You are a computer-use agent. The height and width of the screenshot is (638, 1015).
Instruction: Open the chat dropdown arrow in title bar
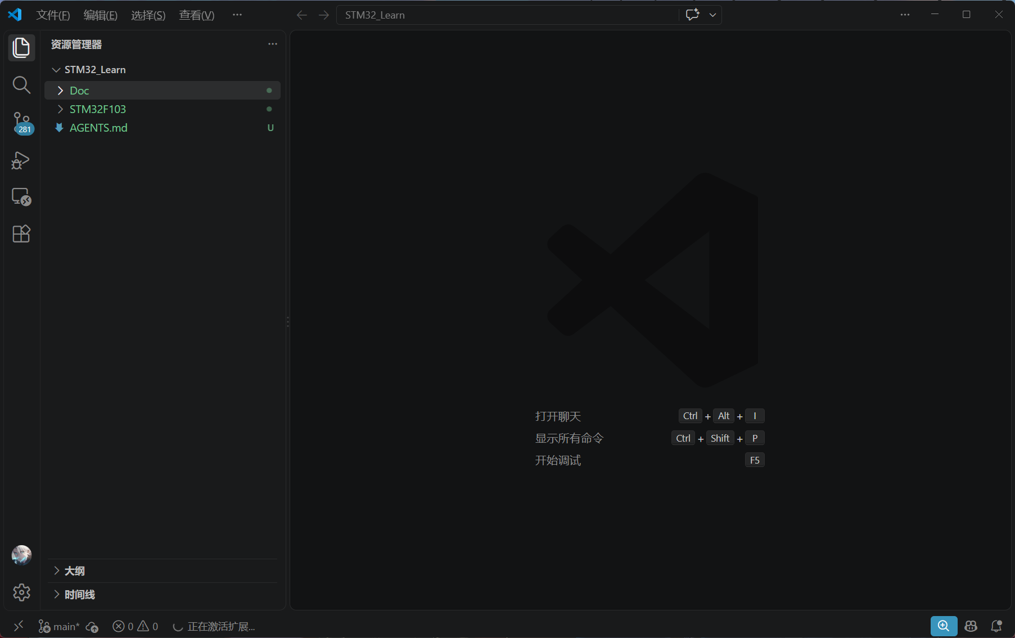click(712, 15)
